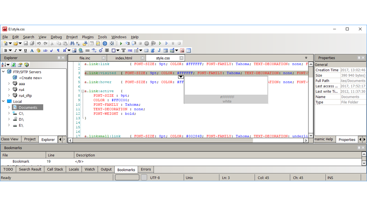Click the color popup dropdown arrow under #FFFFFF
This screenshot has height=206, width=367.
(181, 77)
